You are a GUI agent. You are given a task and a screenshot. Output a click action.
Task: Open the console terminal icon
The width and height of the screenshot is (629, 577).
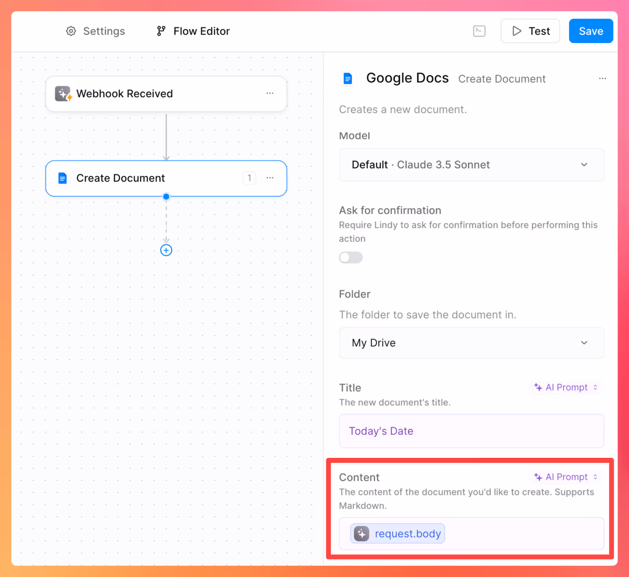(479, 31)
